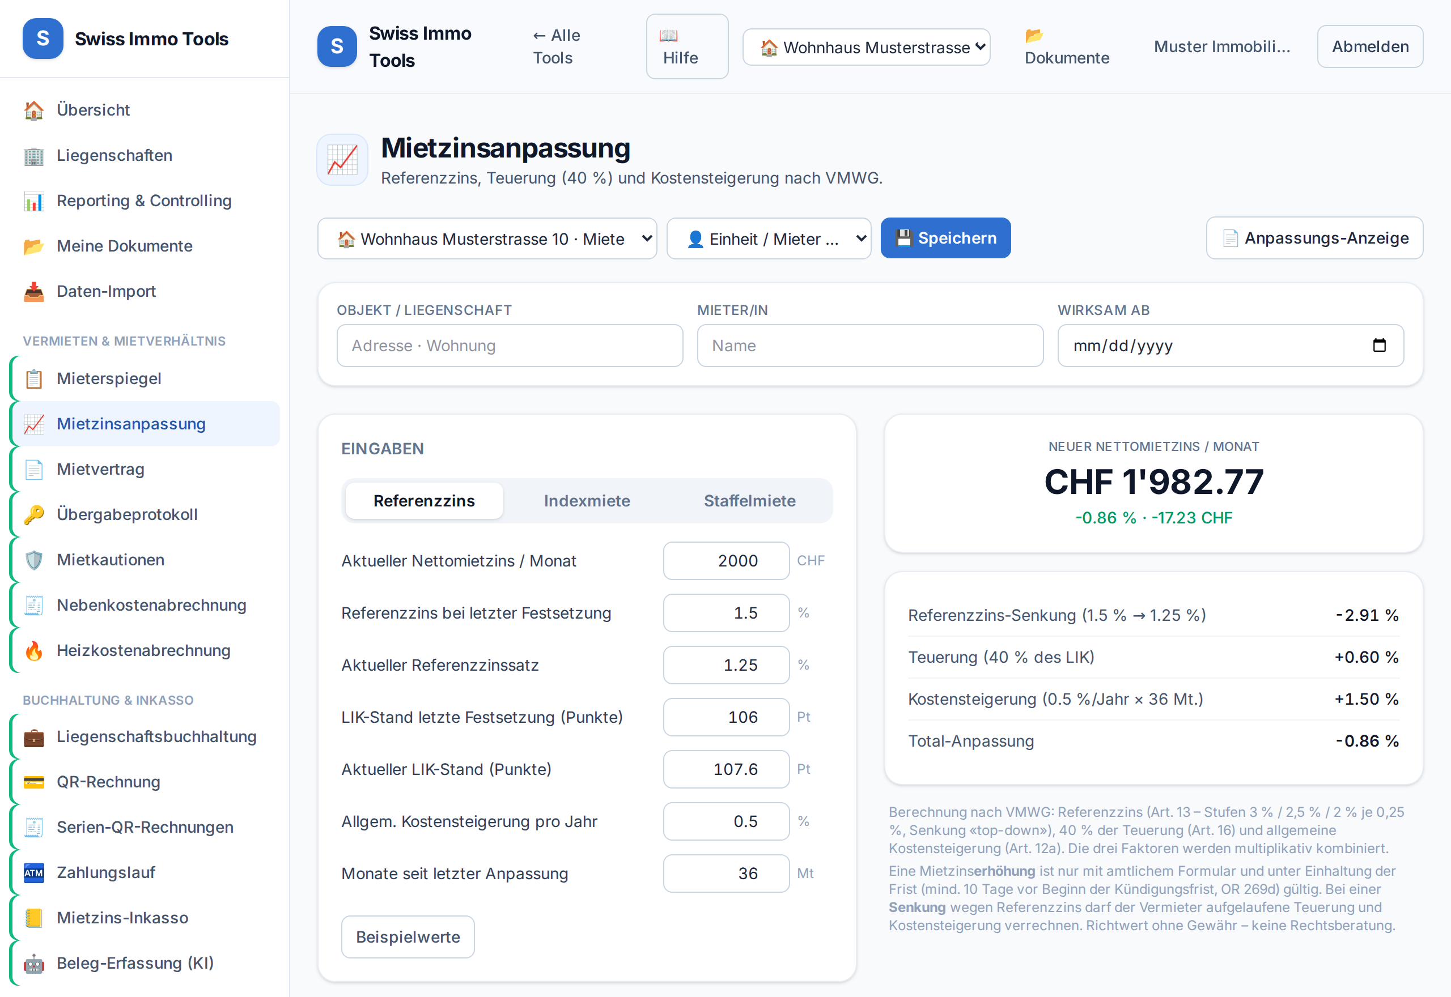Click the Allgem. Kostensteigerung pro Jahr field

[x=726, y=821]
